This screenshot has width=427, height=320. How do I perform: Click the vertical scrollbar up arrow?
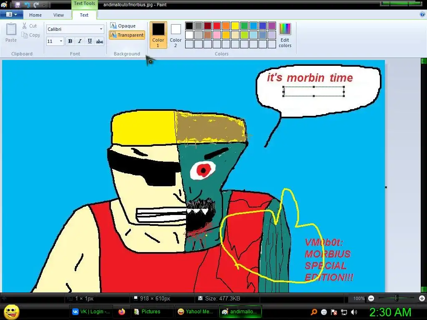click(x=424, y=61)
